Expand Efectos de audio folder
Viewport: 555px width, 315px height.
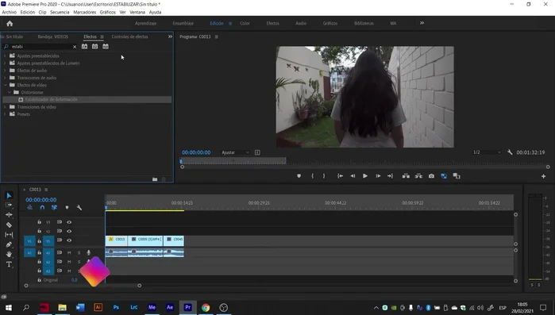[x=5, y=71]
